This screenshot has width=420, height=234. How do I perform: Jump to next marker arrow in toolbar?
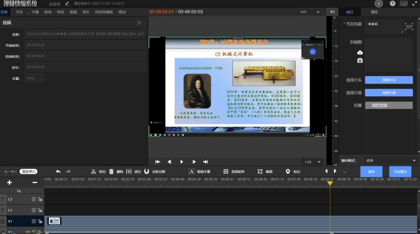click(335, 171)
